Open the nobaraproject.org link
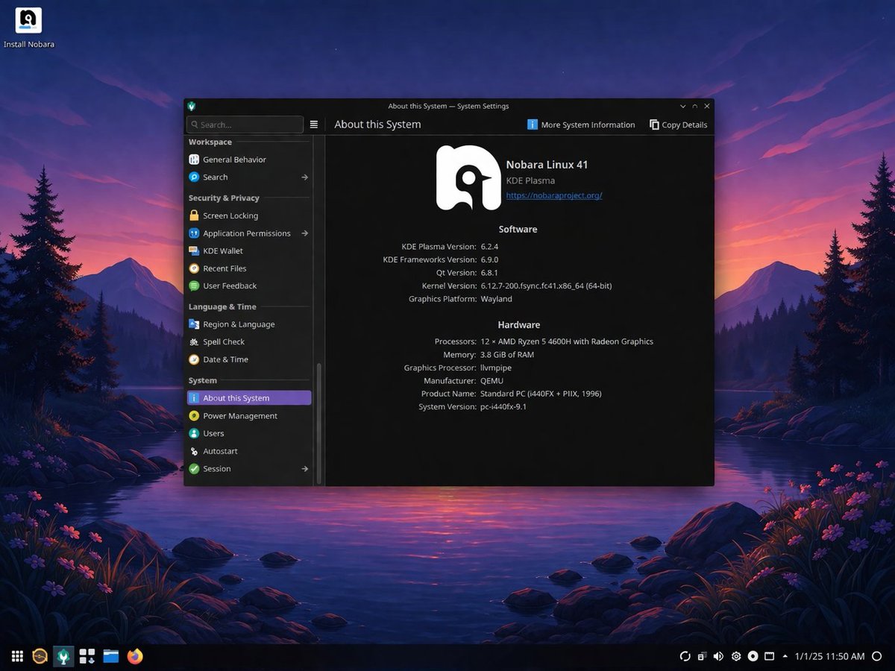Viewport: 895px width, 671px height. pyautogui.click(x=554, y=195)
